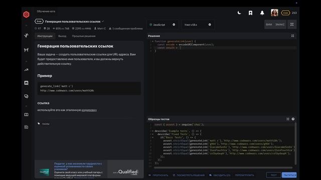The image size is (321, 180).
Task: Click the example code block generate_link
Action: [x=89, y=88]
